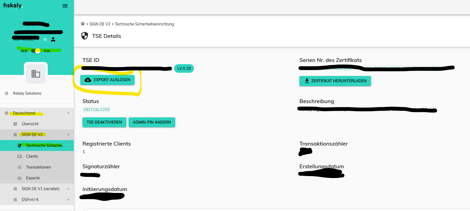Toggle the test/live environment switch
Viewport: 470px width, 211px height.
tap(36, 51)
